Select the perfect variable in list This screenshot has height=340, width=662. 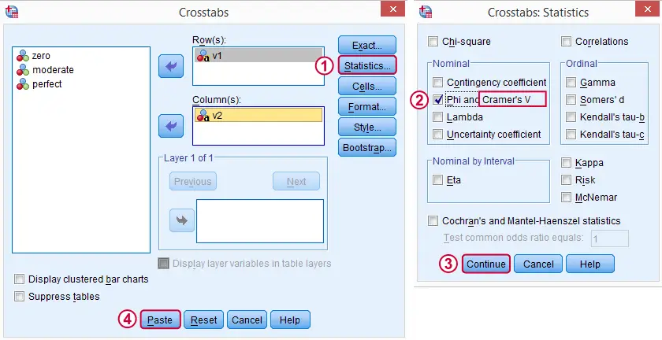pyautogui.click(x=46, y=83)
